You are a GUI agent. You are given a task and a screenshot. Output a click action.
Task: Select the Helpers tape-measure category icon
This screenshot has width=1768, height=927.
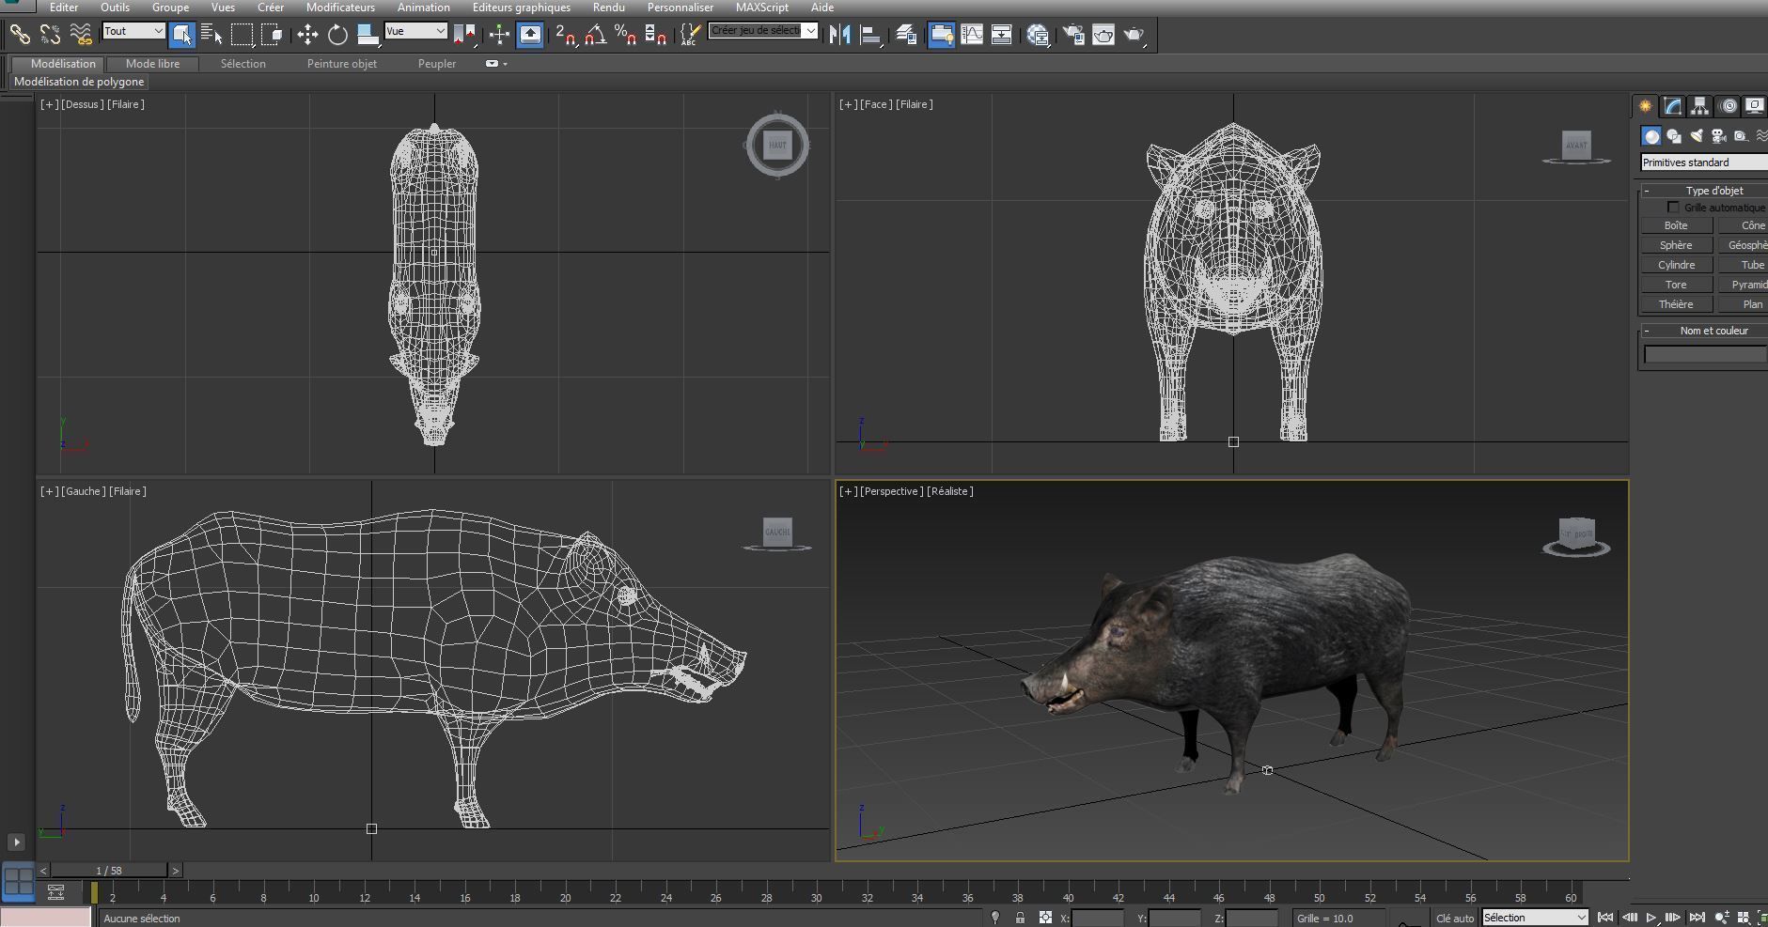pos(1741,136)
